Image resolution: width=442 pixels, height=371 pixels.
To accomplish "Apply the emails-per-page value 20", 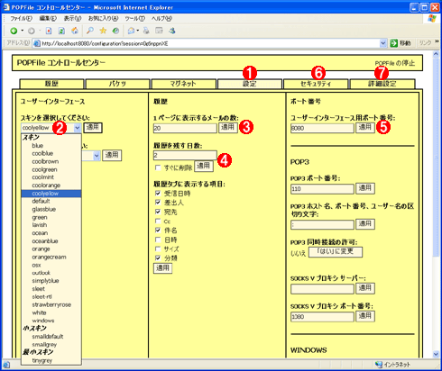I will coord(228,128).
